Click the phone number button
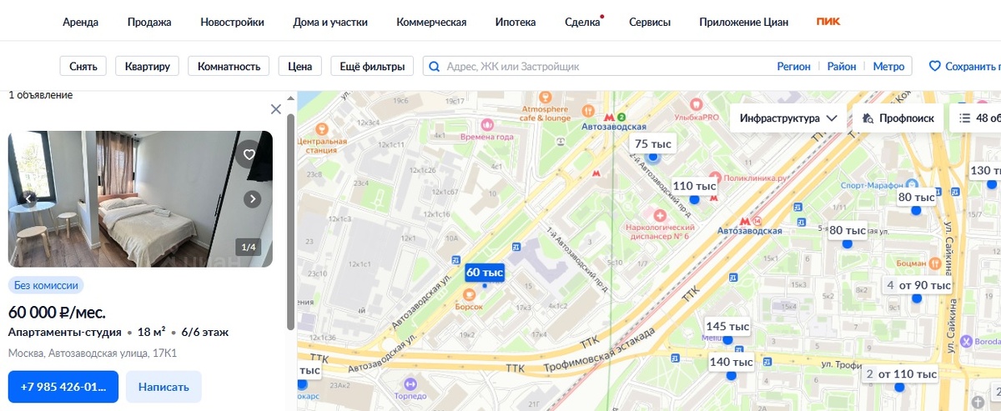 tap(63, 387)
